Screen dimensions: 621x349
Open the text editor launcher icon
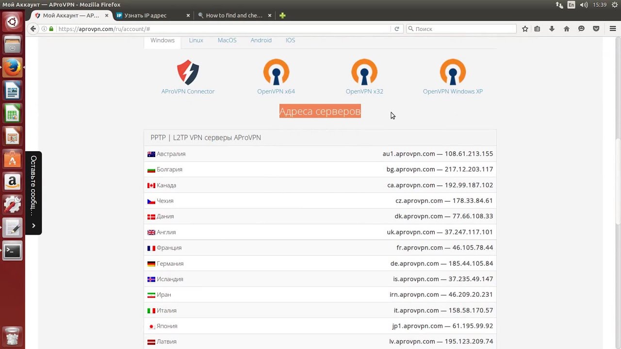(x=13, y=228)
